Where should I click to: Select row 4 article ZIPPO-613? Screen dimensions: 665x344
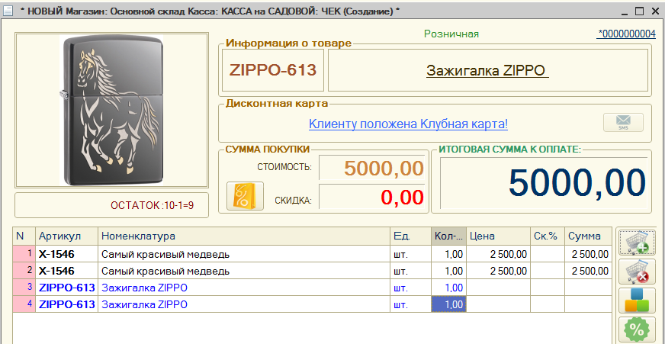click(x=66, y=304)
